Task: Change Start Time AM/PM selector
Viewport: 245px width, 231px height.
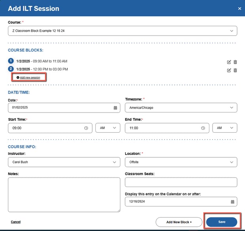Action: pos(108,128)
